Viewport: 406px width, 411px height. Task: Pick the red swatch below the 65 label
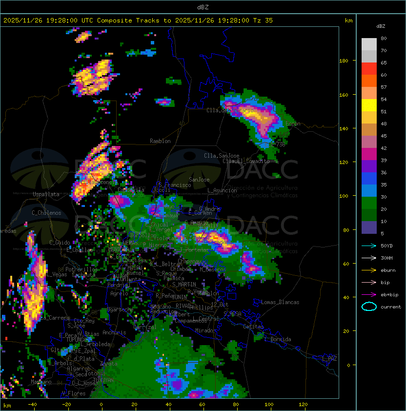pyautogui.click(x=369, y=69)
